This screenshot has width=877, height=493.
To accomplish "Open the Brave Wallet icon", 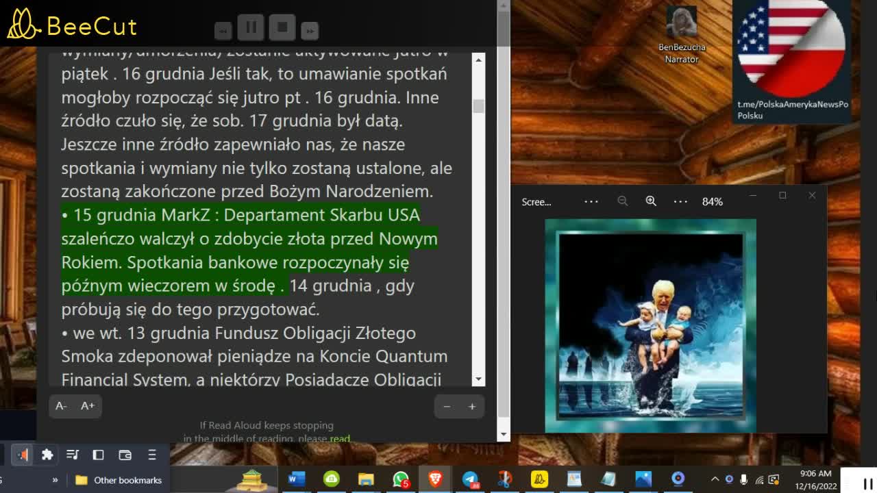I will click(x=125, y=455).
